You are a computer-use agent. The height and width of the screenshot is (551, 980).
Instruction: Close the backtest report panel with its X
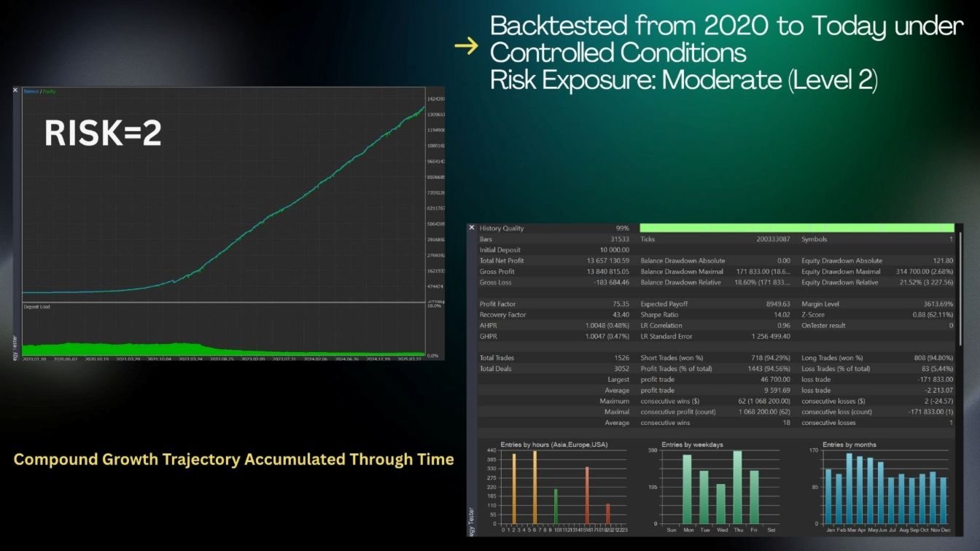[x=472, y=228]
